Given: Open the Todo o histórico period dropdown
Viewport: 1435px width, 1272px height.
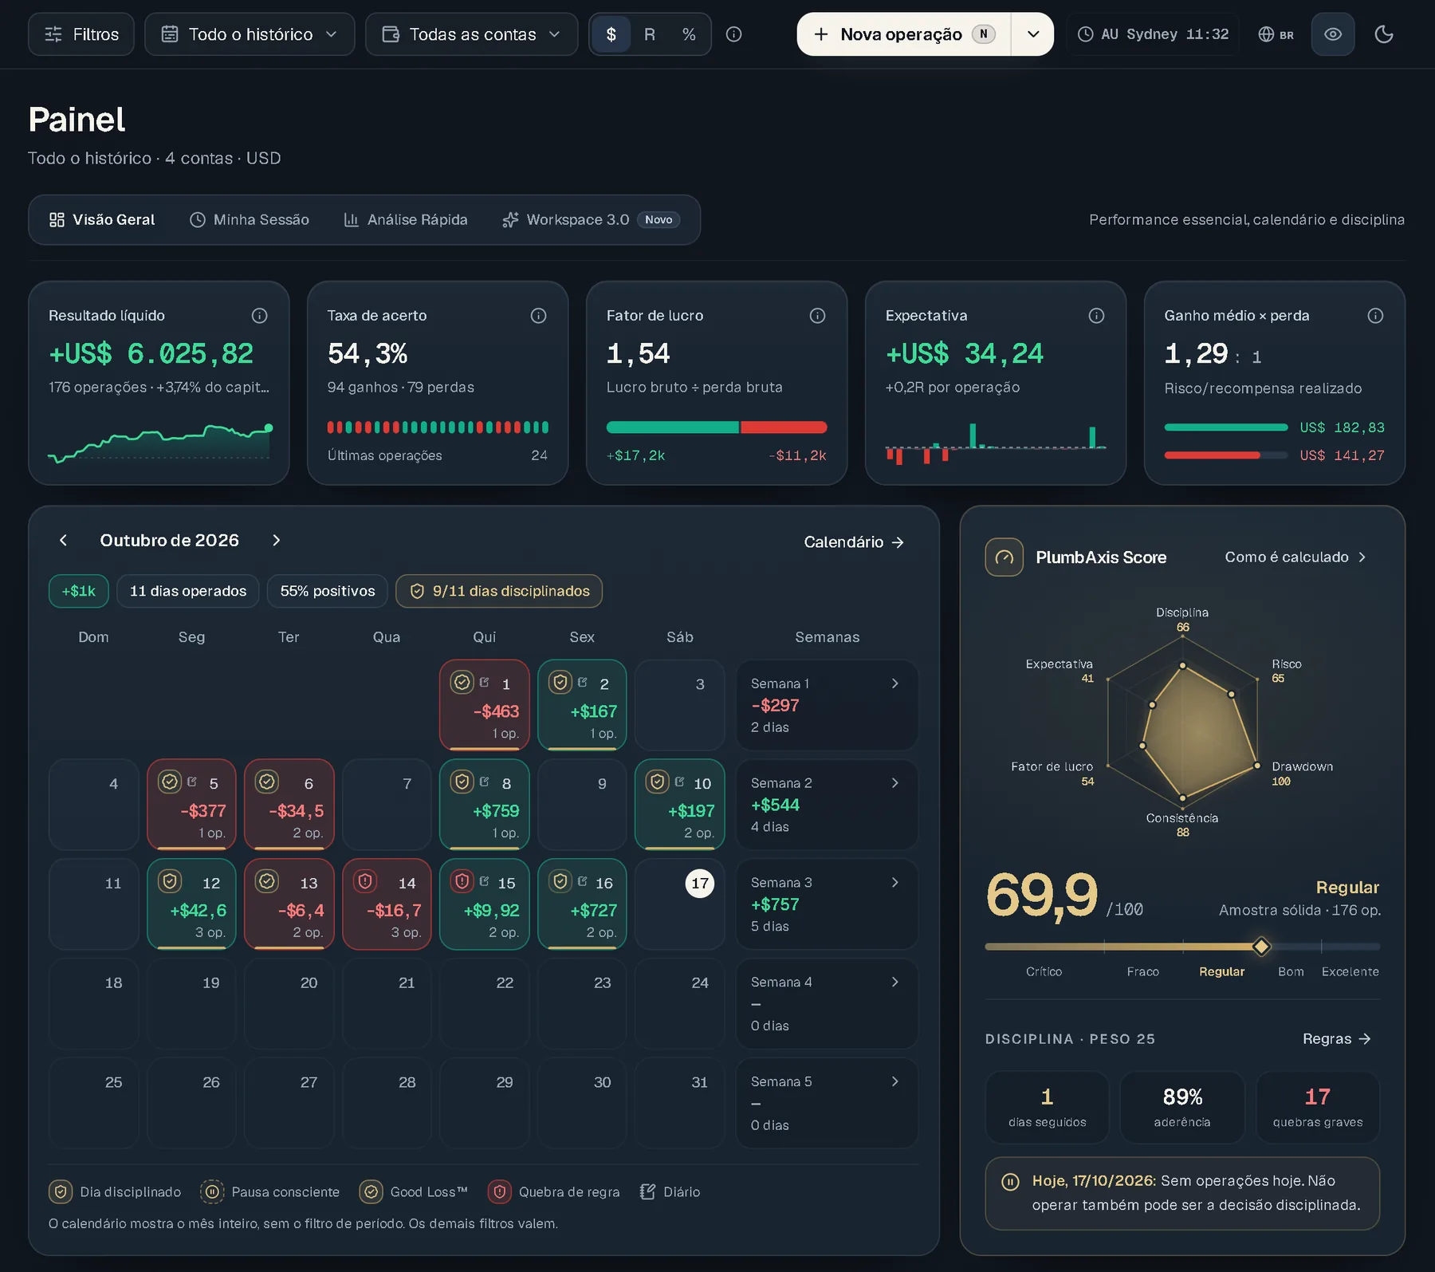Looking at the screenshot, I should pos(250,34).
